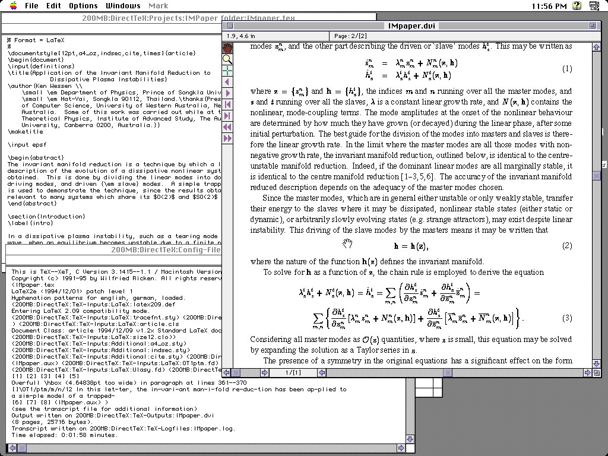Go to previous page with left arrow
The image size is (608, 456).
(x=227, y=82)
